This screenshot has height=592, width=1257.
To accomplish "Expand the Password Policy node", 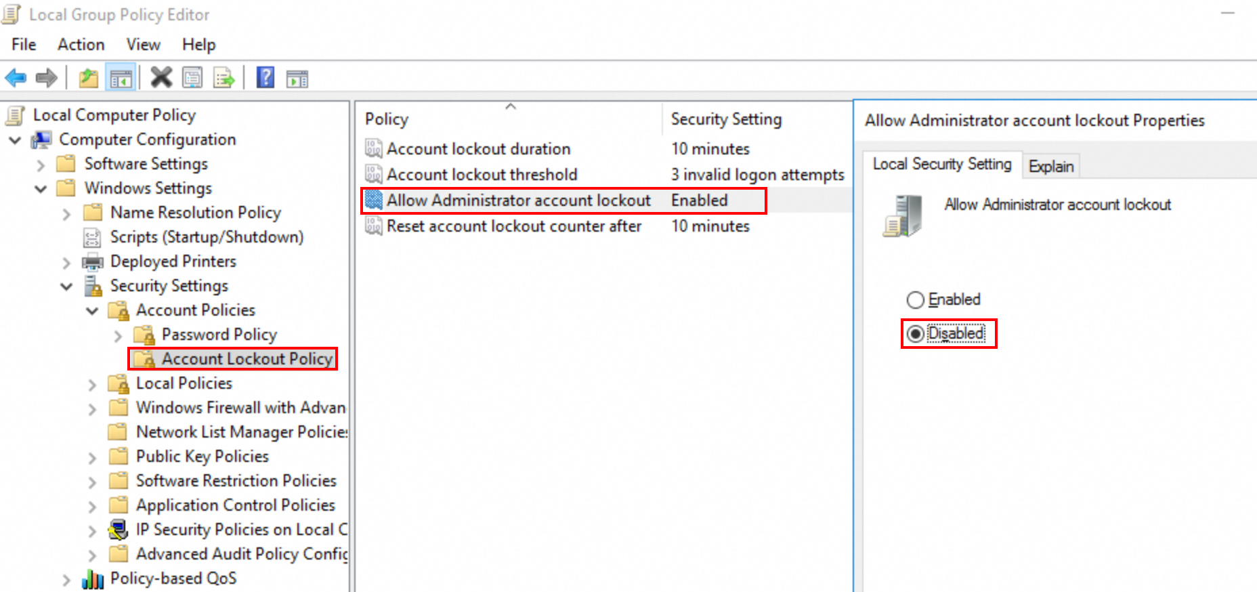I will (118, 336).
